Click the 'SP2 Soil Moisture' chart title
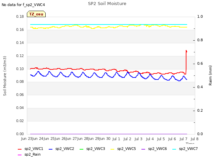This screenshot has height=161, width=215. (x=107, y=4)
